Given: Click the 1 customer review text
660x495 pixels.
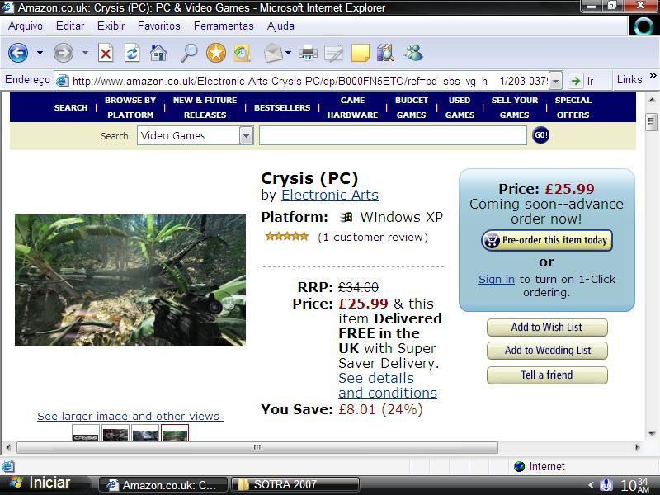Looking at the screenshot, I should [x=373, y=237].
